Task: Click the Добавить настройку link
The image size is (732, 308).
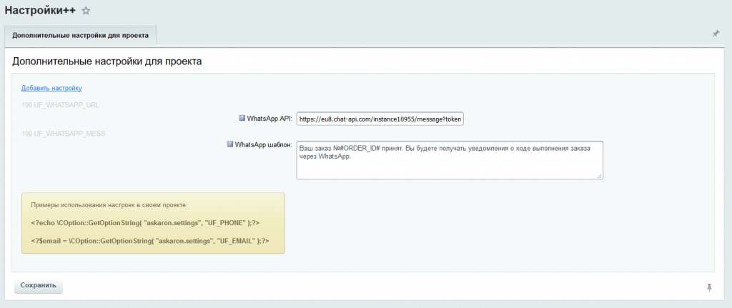Action: [51, 88]
